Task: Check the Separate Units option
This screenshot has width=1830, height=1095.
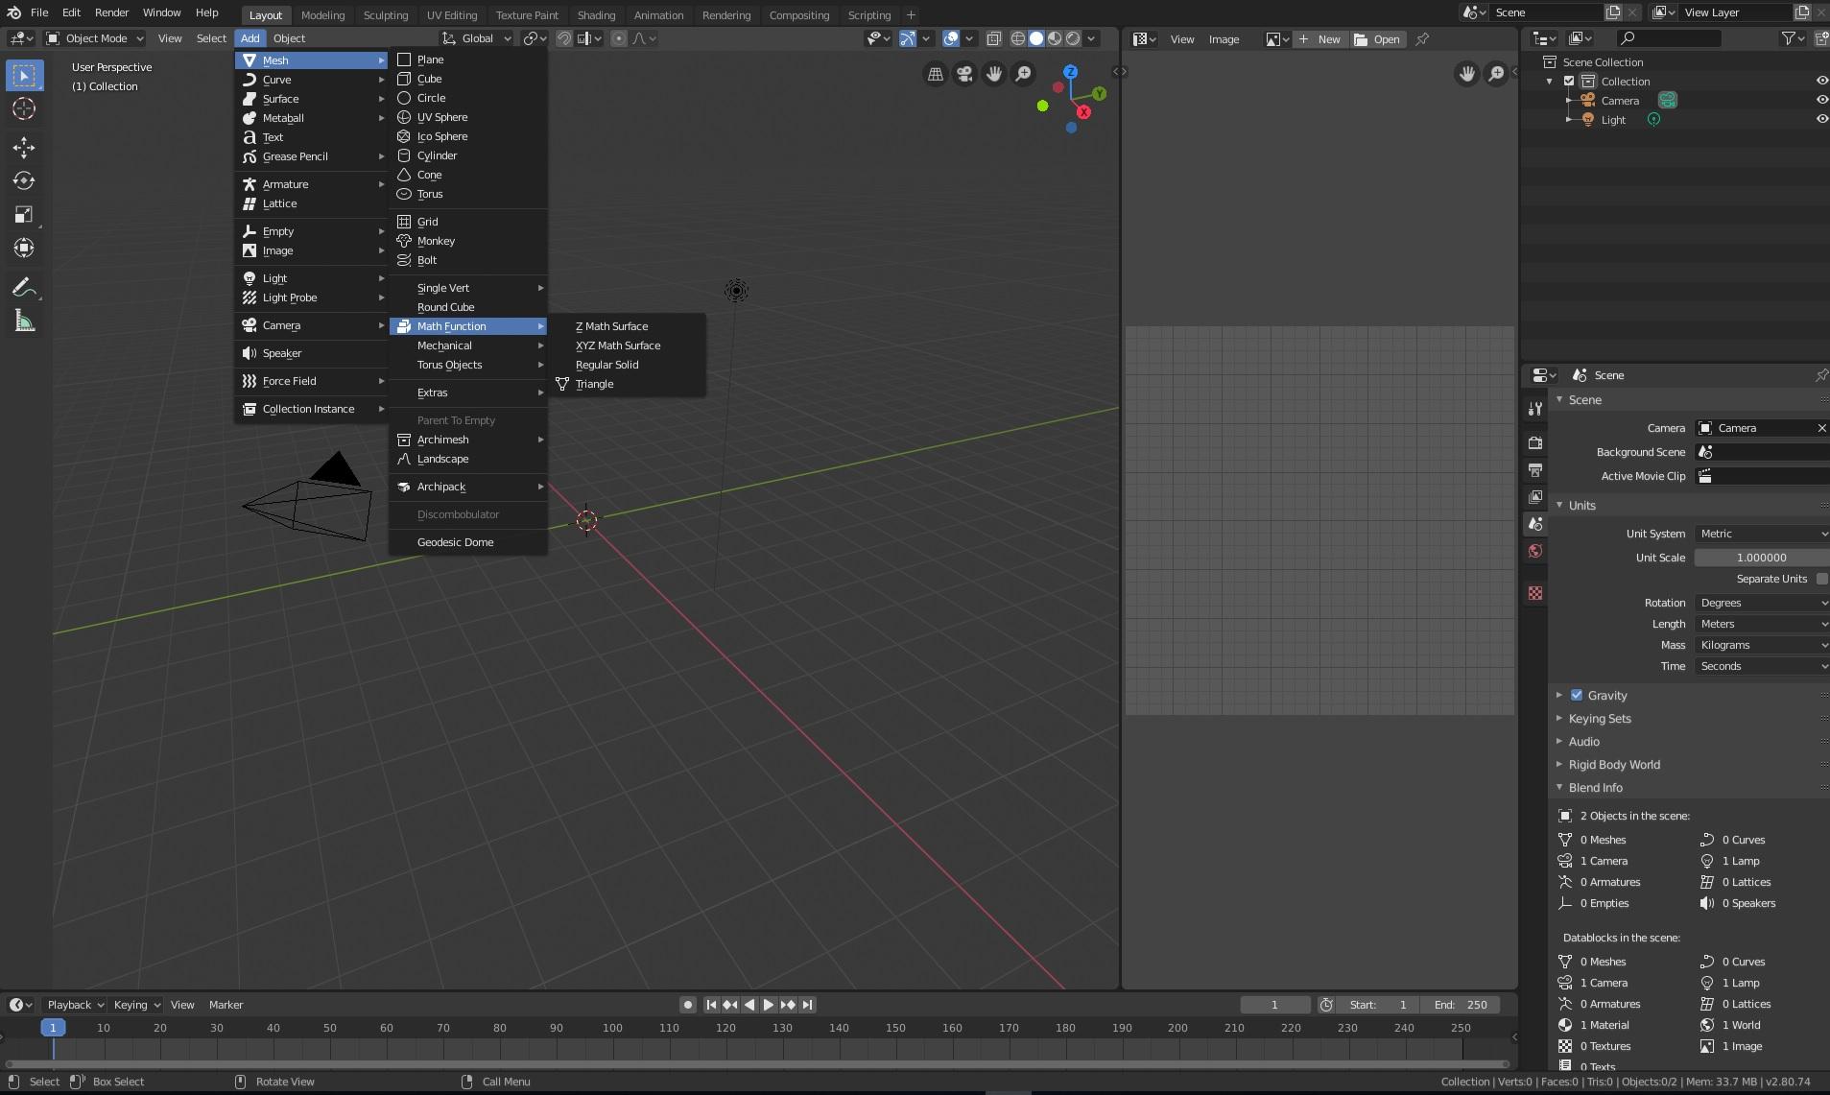Action: pyautogui.click(x=1821, y=579)
